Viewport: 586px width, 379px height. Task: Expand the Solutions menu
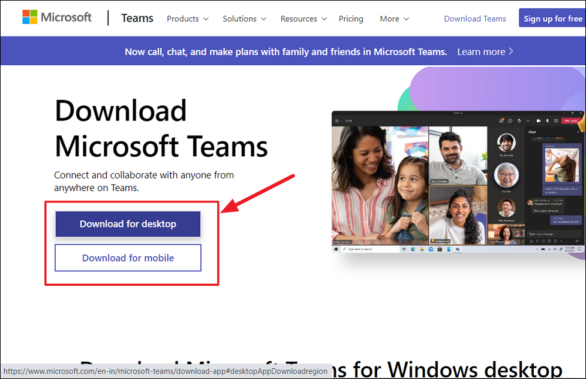[x=244, y=19]
